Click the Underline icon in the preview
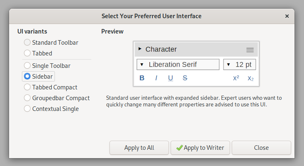Viewport: 304px width, 166px height. pos(171,78)
